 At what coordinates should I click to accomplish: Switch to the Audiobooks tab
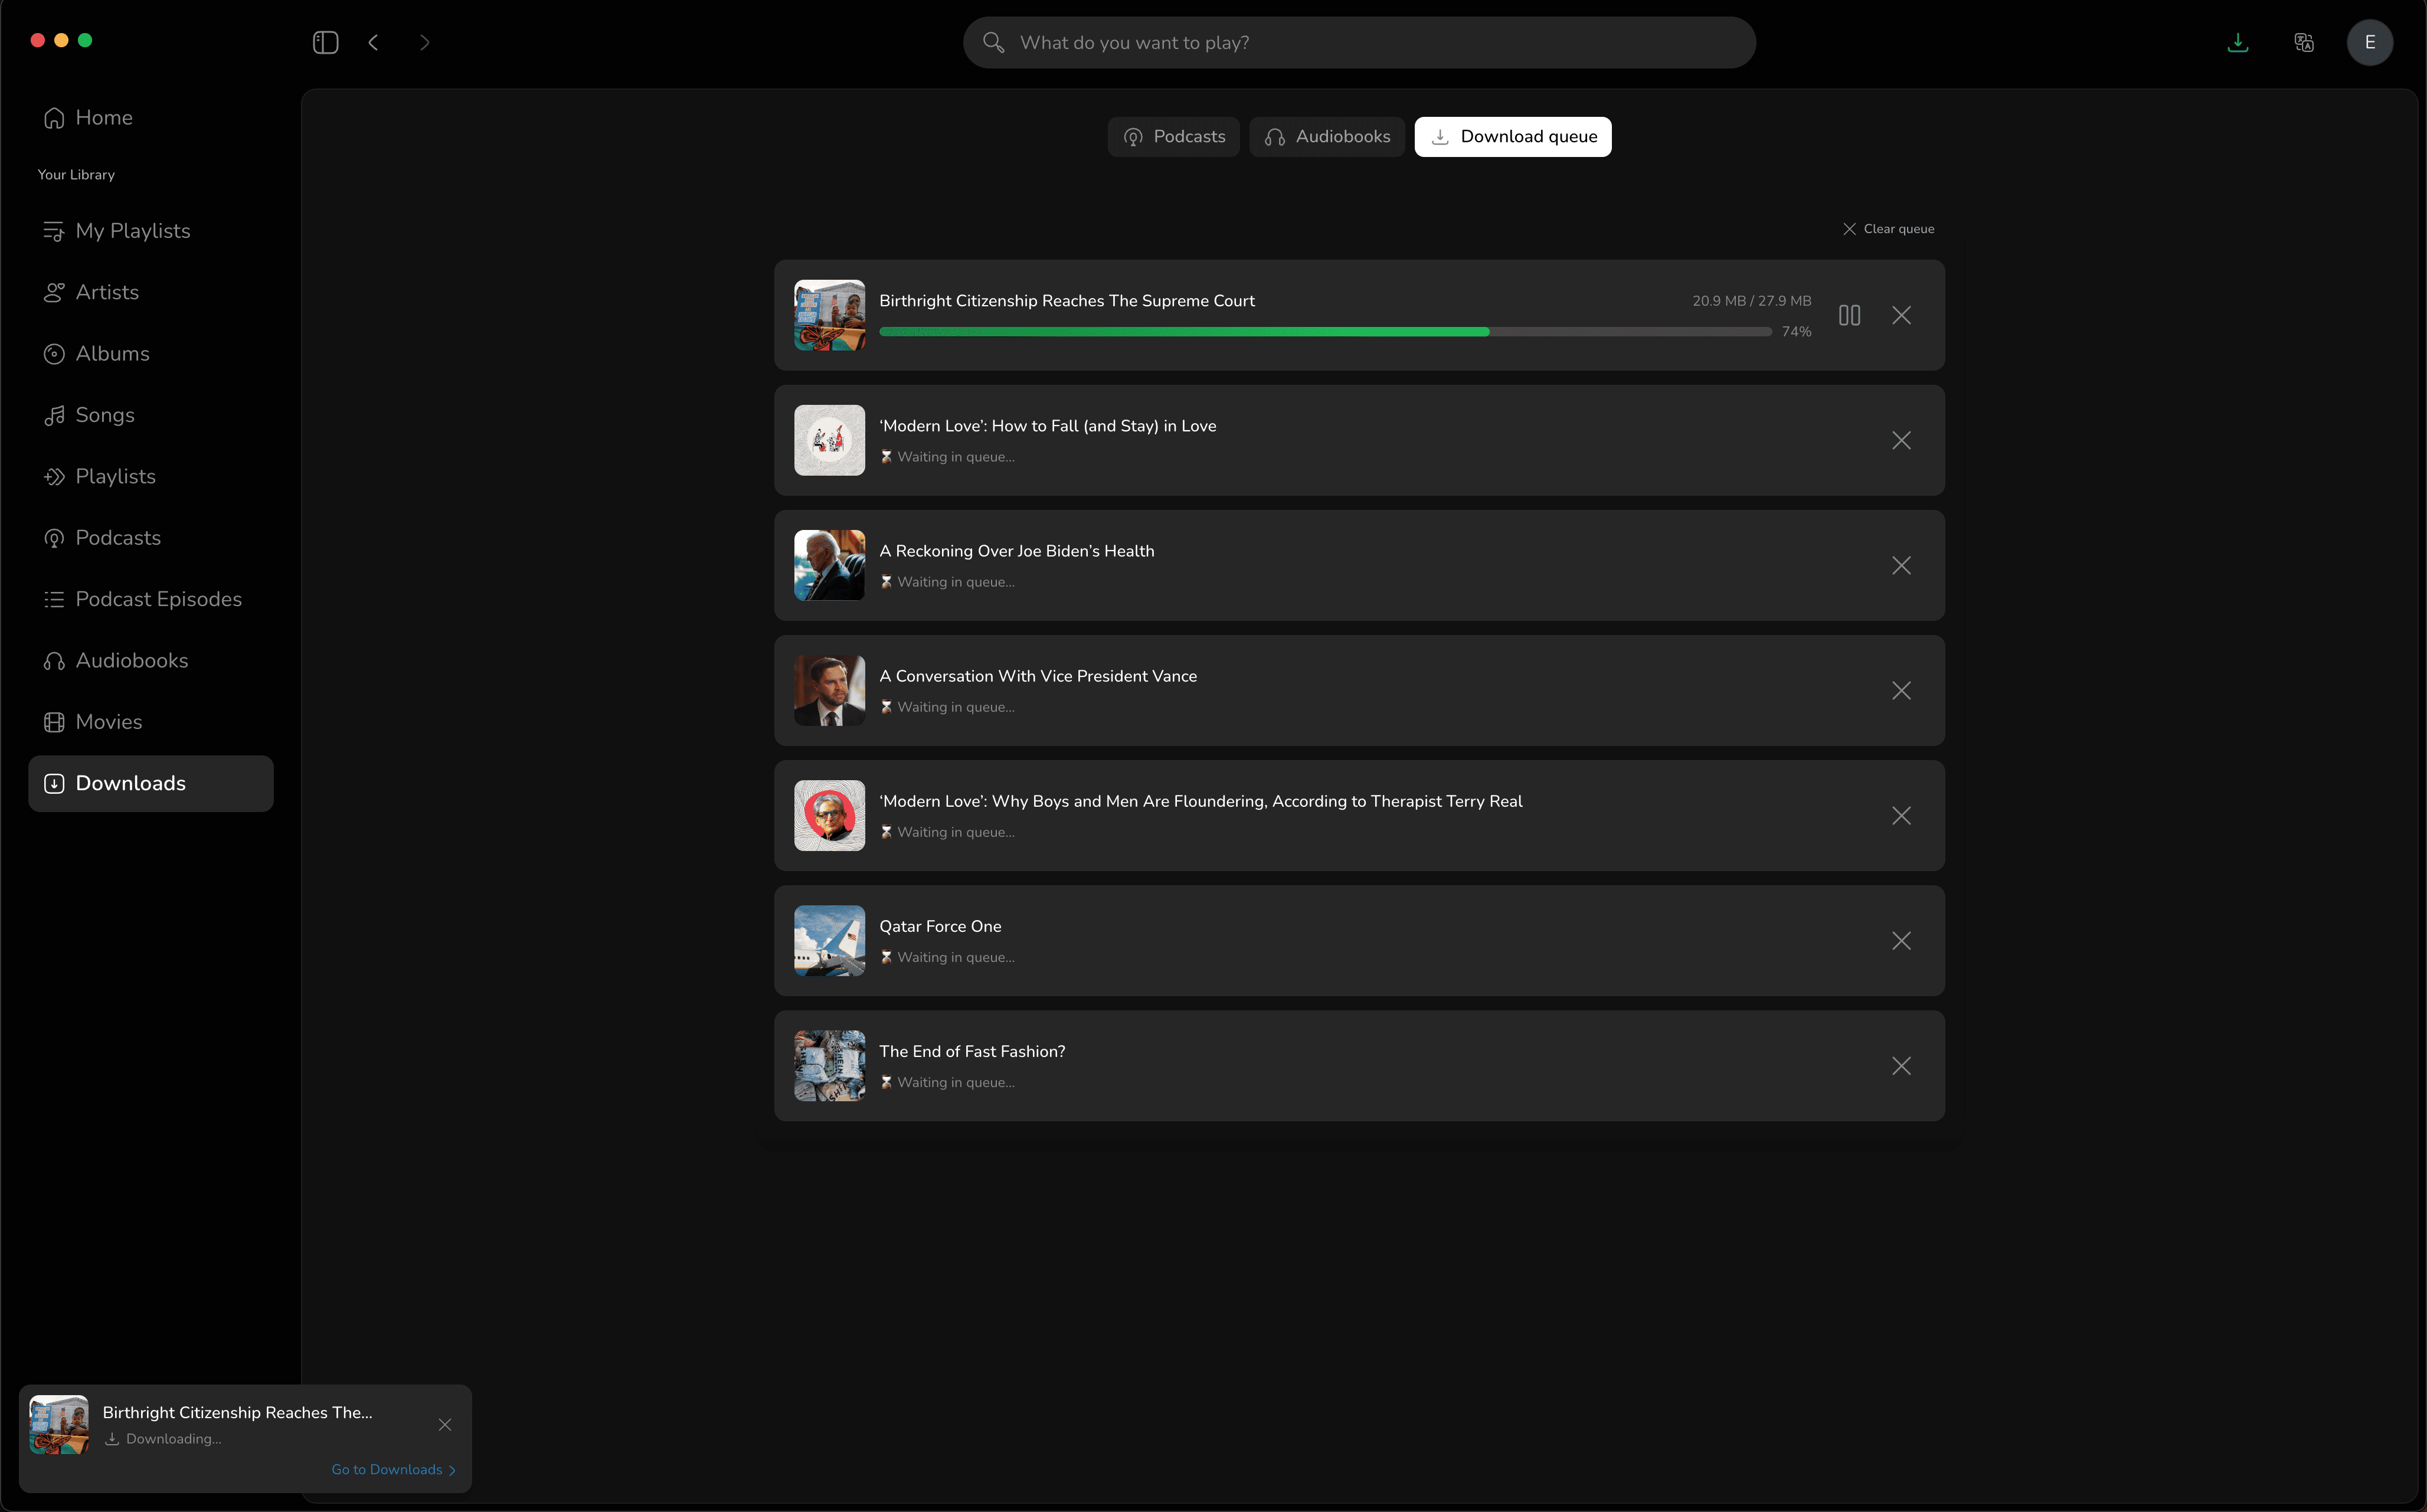click(x=1327, y=137)
